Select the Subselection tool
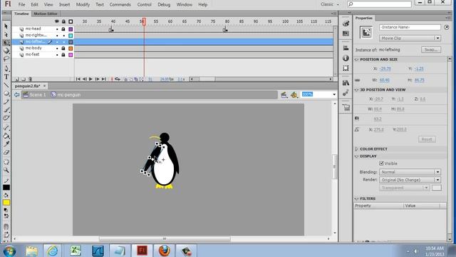 pos(6,35)
